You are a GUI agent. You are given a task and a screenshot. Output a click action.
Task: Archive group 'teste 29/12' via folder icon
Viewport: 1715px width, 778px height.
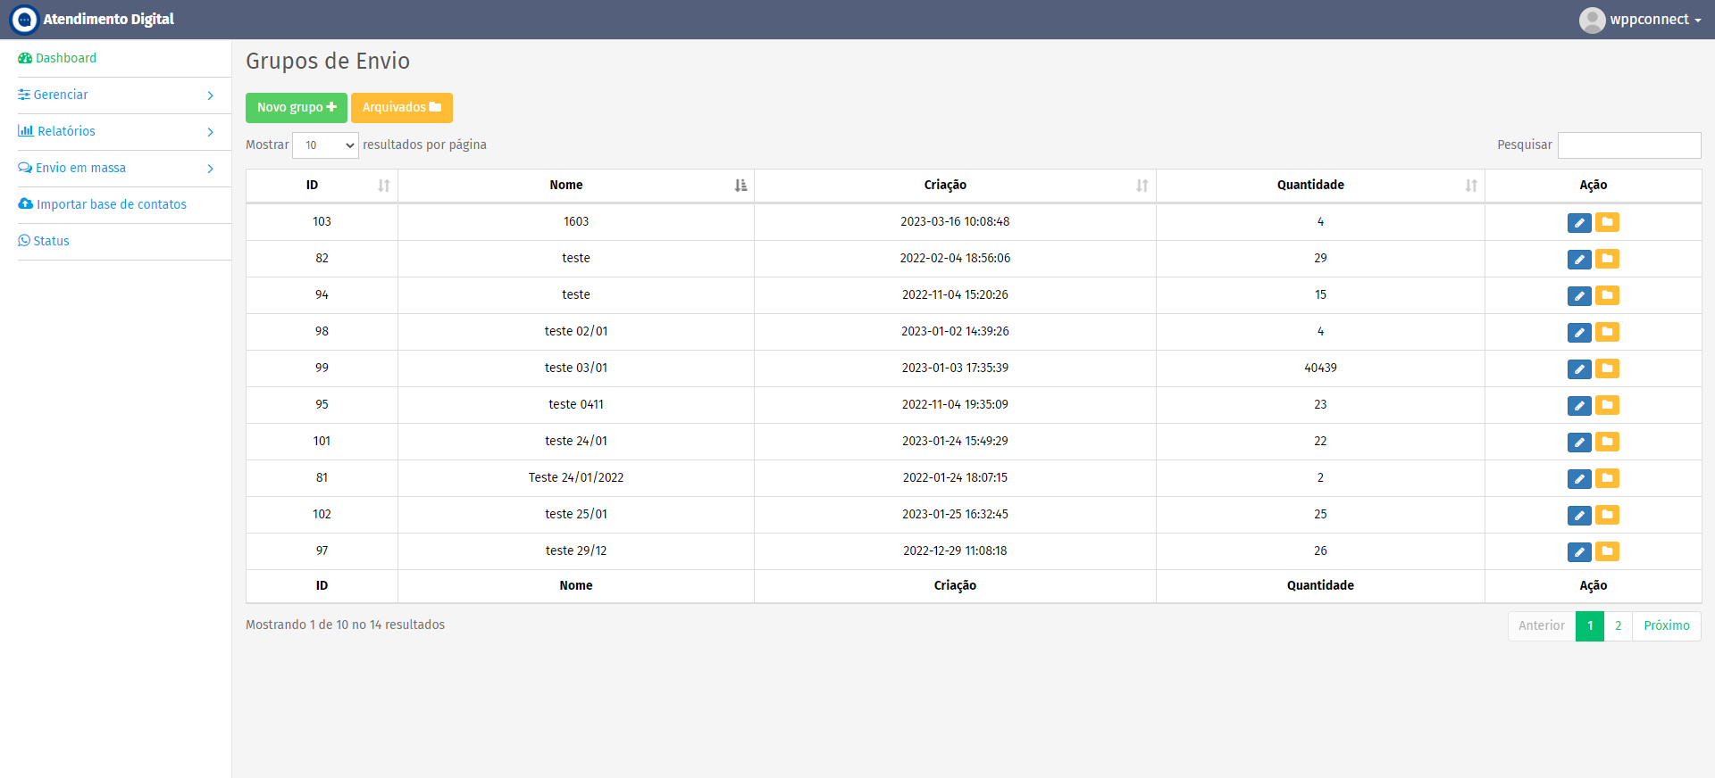point(1607,551)
